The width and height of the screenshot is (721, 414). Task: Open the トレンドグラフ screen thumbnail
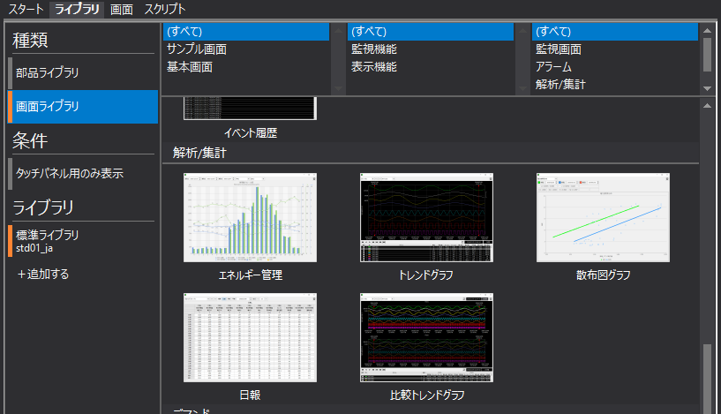click(x=427, y=217)
